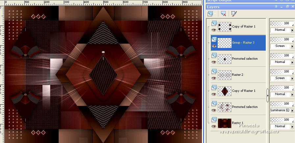The image size is (295, 143).
Task: Click the central dark diamond on the canvas
Action: (x=103, y=74)
